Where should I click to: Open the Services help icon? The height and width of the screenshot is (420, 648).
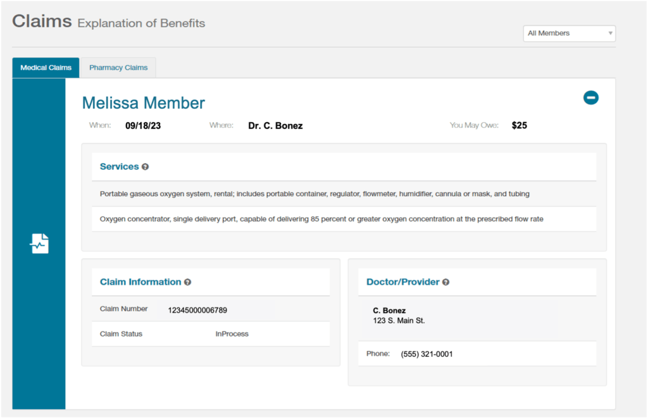point(145,166)
